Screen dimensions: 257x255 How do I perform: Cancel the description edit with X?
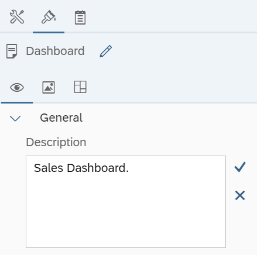[x=240, y=195]
